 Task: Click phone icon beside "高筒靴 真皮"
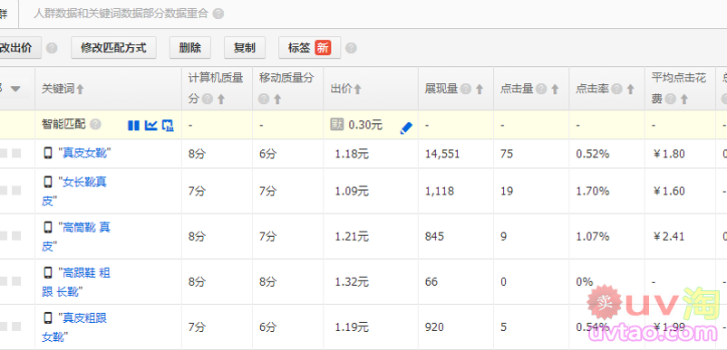pyautogui.click(x=48, y=227)
